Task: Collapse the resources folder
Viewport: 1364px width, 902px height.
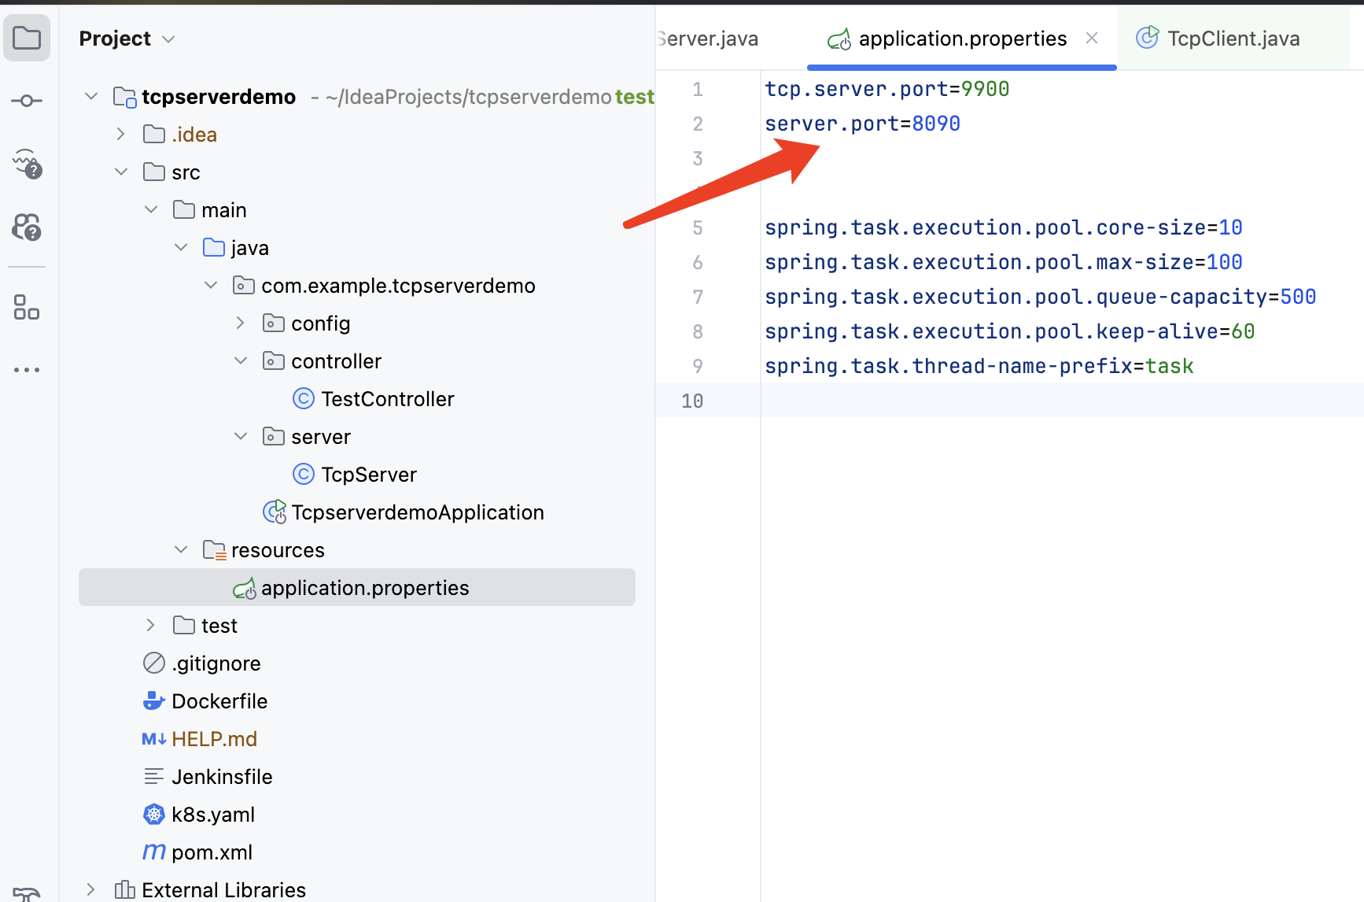Action: 181,550
